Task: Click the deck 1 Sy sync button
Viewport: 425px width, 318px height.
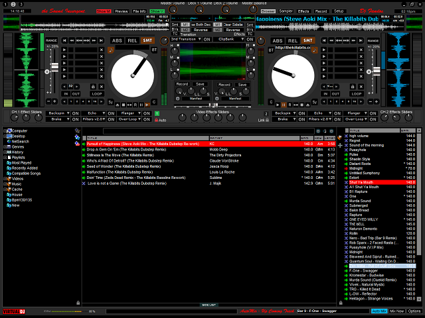Action: click(111, 102)
